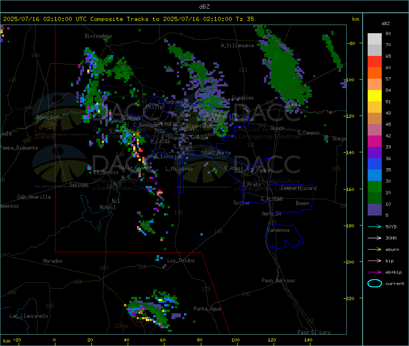Click the -20 tick on bottom axis
Screen dimensions: 409x346
pyautogui.click(x=17, y=340)
